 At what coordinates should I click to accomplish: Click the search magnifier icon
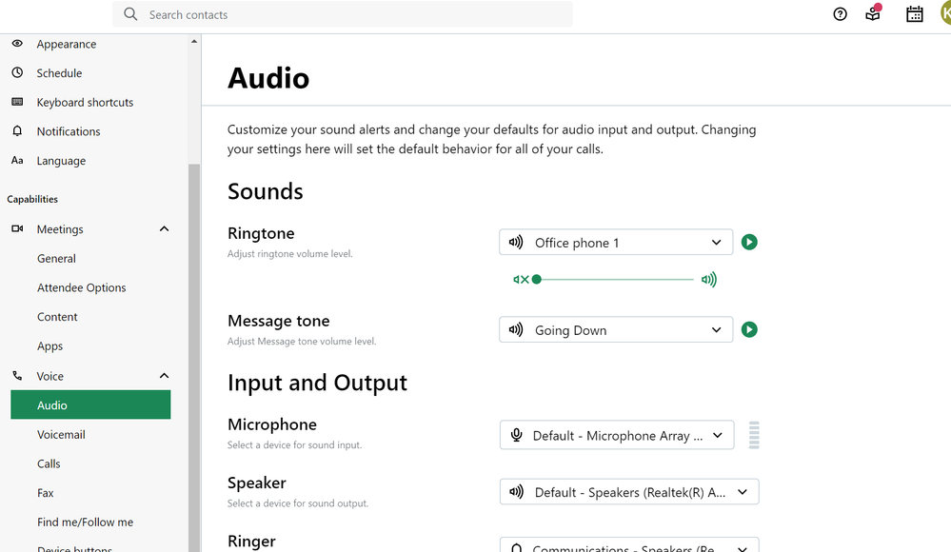pos(130,14)
